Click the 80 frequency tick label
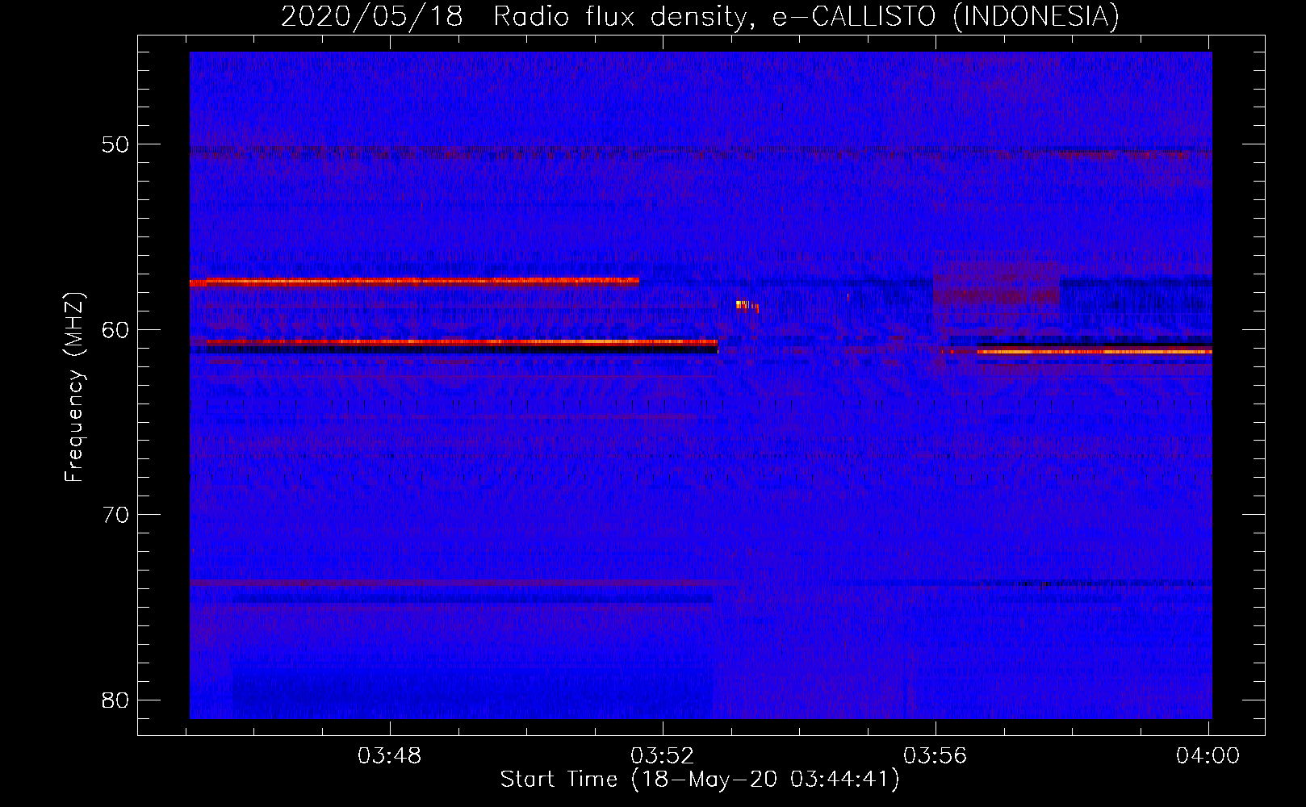The height and width of the screenshot is (807, 1306). (x=115, y=700)
